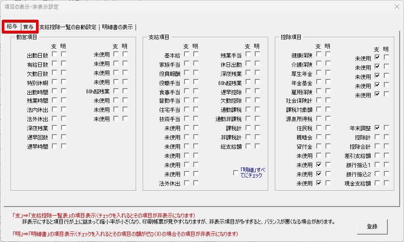
Task: Open the 明細書の表示 tab
Action: pyautogui.click(x=117, y=27)
